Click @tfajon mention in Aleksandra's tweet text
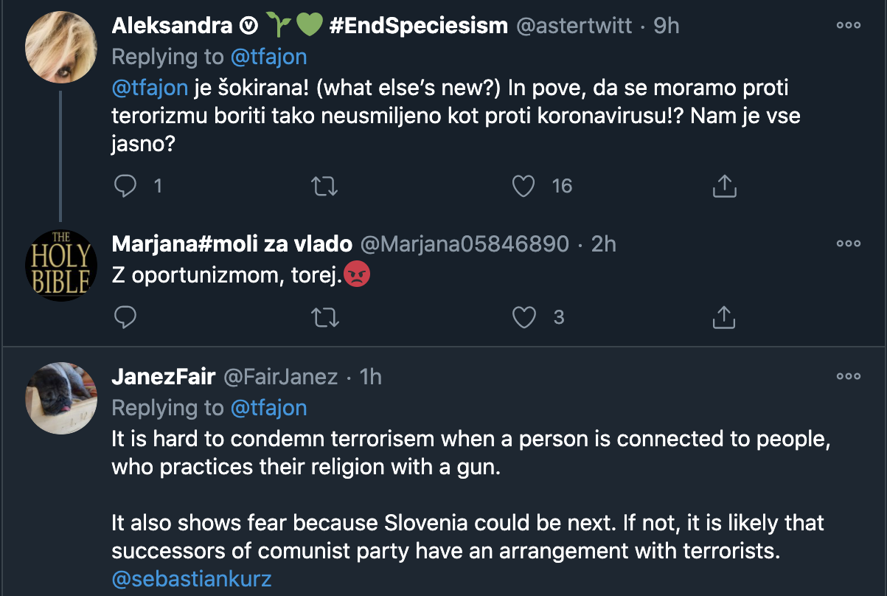This screenshot has height=596, width=887. [150, 89]
